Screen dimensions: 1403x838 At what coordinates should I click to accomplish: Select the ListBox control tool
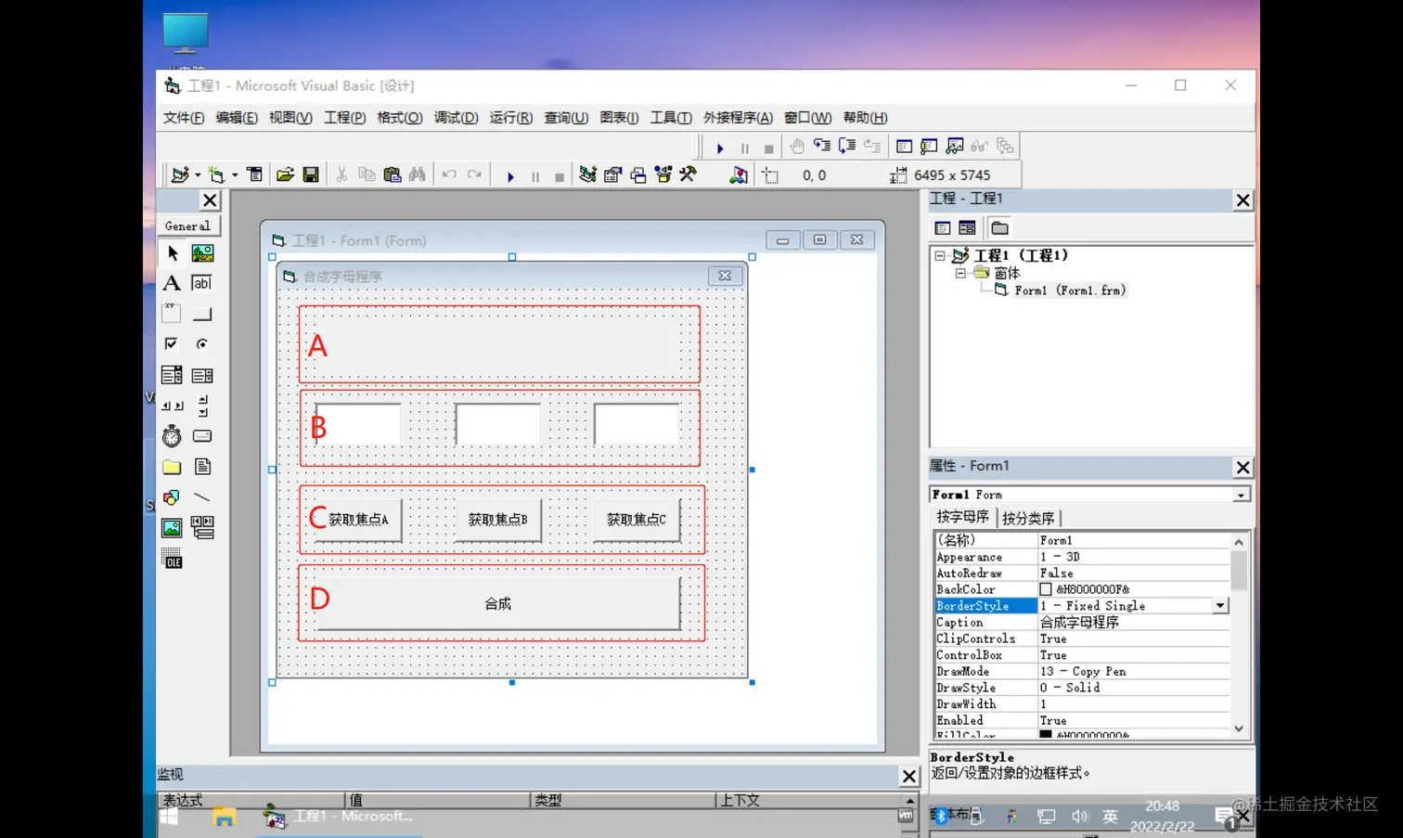click(202, 375)
